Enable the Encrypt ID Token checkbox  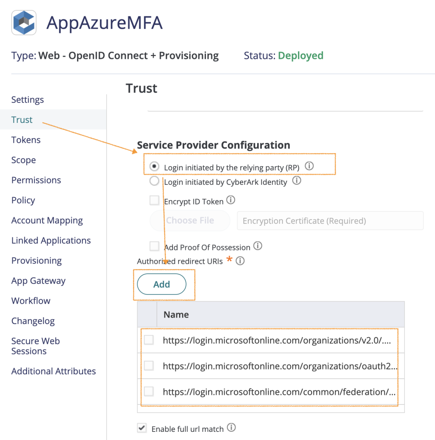[x=154, y=201]
